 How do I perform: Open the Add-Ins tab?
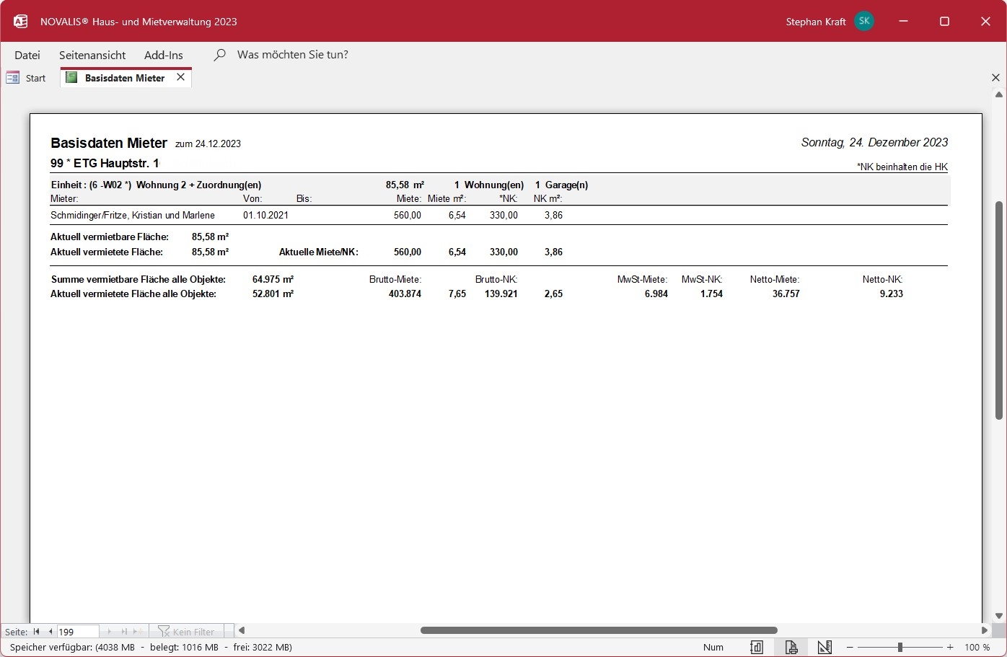pyautogui.click(x=164, y=55)
